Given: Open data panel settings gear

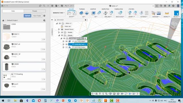Looking at the screenshot, I should pos(44,16).
